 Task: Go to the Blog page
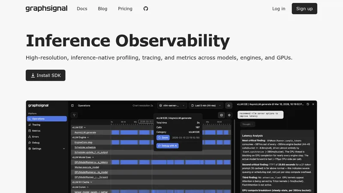point(102,9)
